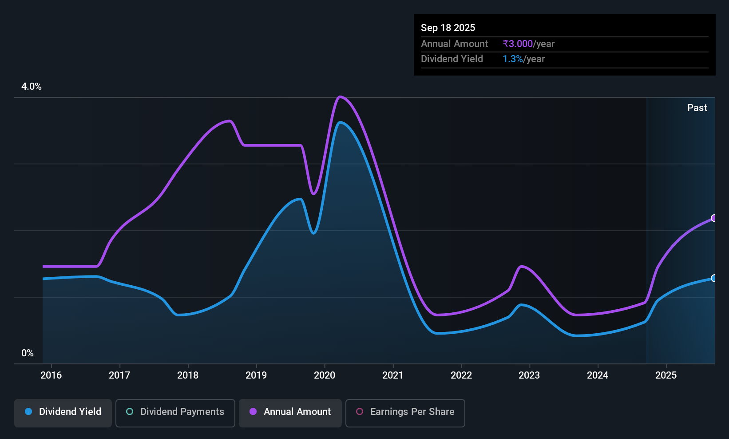The image size is (729, 439).
Task: Toggle the Dividend Yield legend series
Action: 63,412
